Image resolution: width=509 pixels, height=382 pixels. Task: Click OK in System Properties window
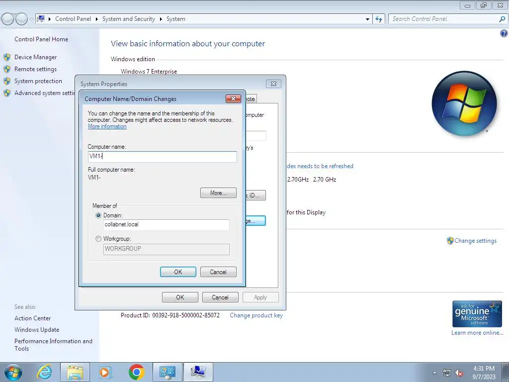coord(180,297)
